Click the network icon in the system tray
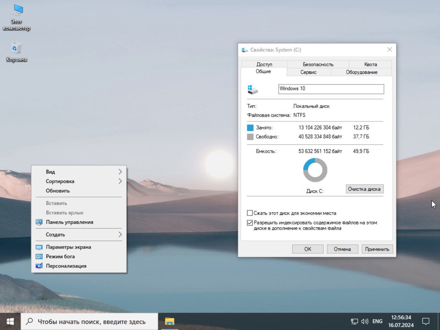440x330 pixels. (x=354, y=321)
